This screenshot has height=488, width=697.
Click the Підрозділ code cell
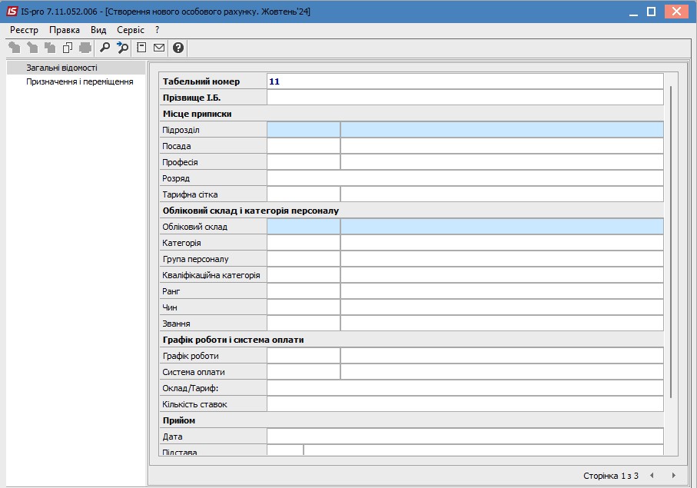304,130
